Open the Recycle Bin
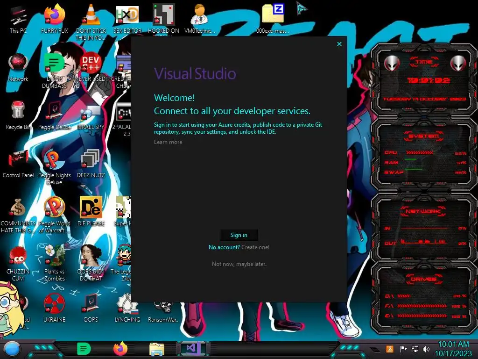The image size is (478, 359). click(18, 115)
